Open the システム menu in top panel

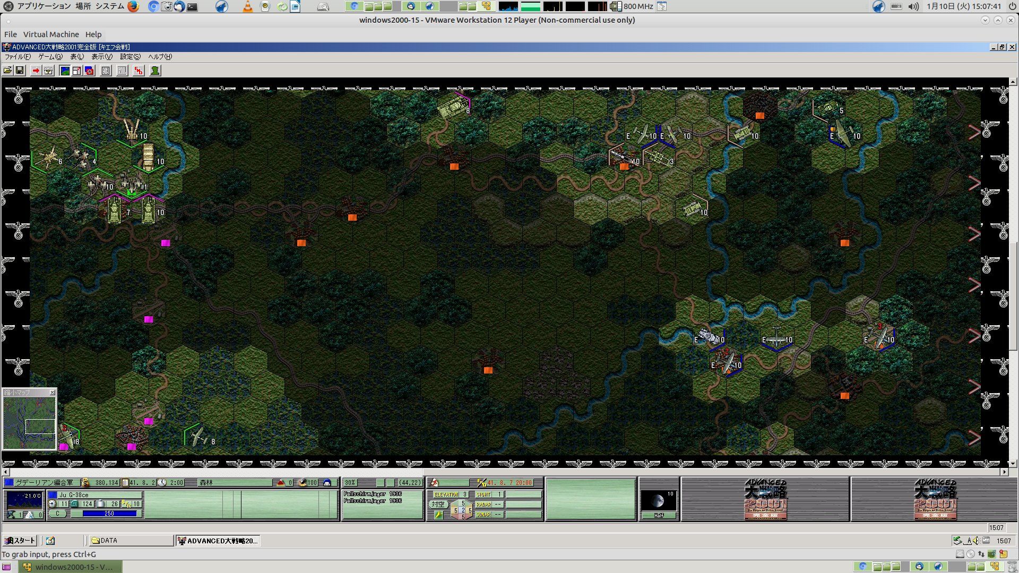(x=110, y=6)
